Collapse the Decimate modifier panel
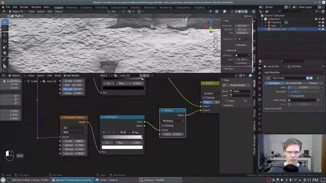 (x=265, y=78)
